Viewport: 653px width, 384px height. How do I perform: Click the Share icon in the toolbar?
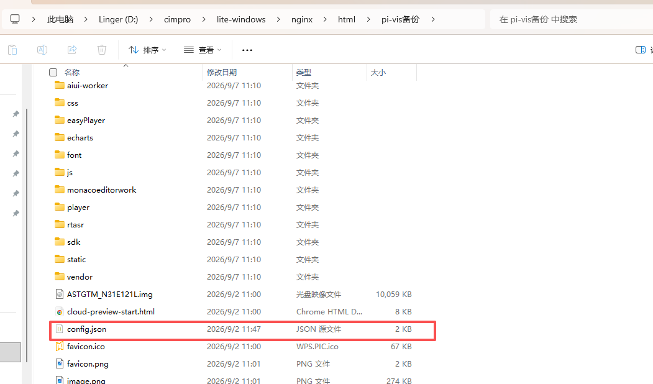72,50
